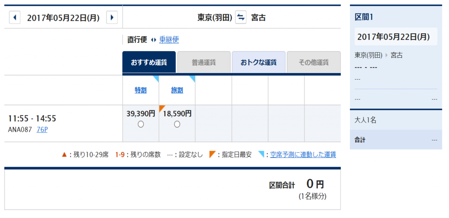Click the 宮古 destination name in header
The width and height of the screenshot is (449, 218).
pos(258,18)
